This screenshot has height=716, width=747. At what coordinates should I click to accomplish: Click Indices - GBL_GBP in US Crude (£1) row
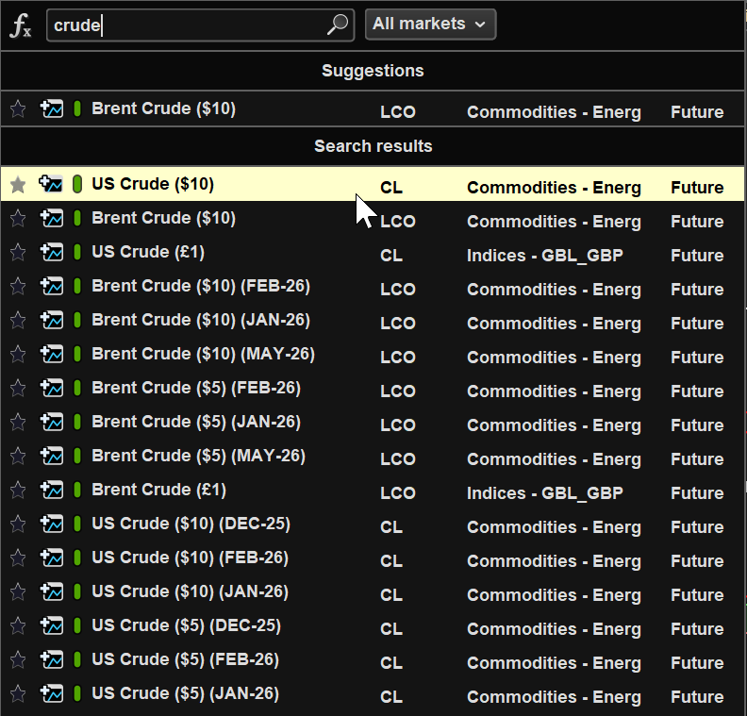tap(544, 256)
